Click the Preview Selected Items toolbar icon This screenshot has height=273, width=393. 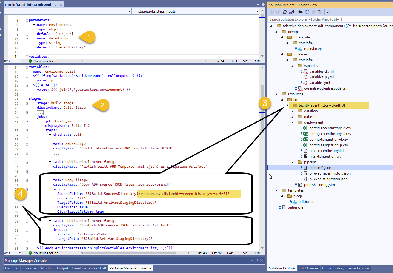[x=320, y=12]
